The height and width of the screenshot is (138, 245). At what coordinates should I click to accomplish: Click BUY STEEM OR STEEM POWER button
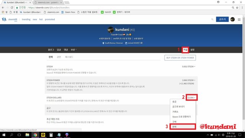coord(180,58)
